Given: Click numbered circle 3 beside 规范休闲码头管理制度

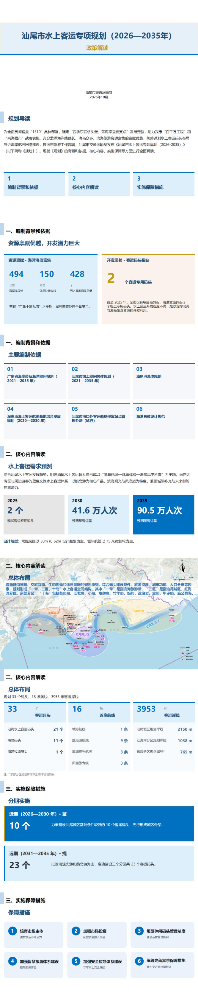Looking at the screenshot, I should click(x=139, y=931).
